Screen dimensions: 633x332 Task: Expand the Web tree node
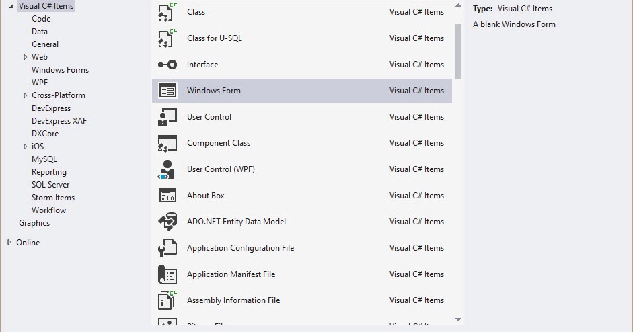pos(25,57)
